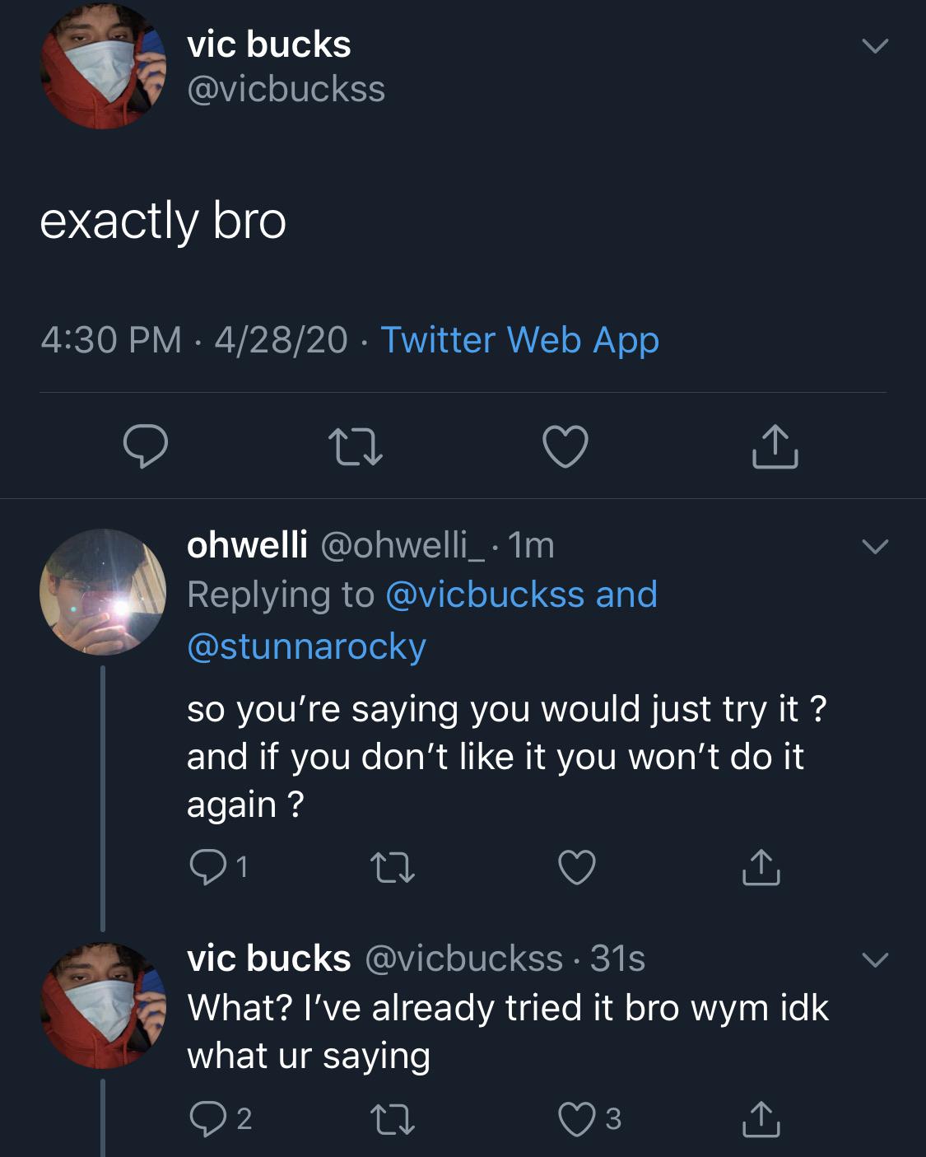Share vic bucks' "already tried it" reply
This screenshot has width=926, height=1157.
click(761, 1118)
